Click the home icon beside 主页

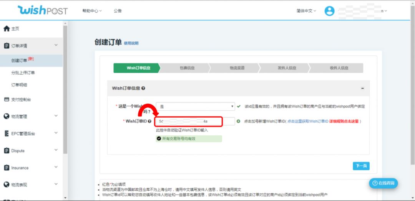7,28
